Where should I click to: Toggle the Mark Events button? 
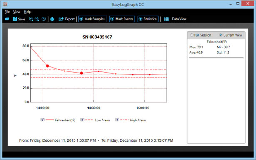[122, 19]
